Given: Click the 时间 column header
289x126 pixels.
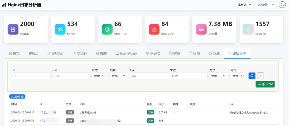Looking at the screenshot, I should pyautogui.click(x=14, y=104).
